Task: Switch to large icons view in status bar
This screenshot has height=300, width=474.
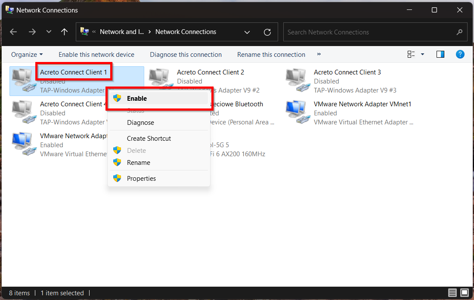Action: point(465,293)
